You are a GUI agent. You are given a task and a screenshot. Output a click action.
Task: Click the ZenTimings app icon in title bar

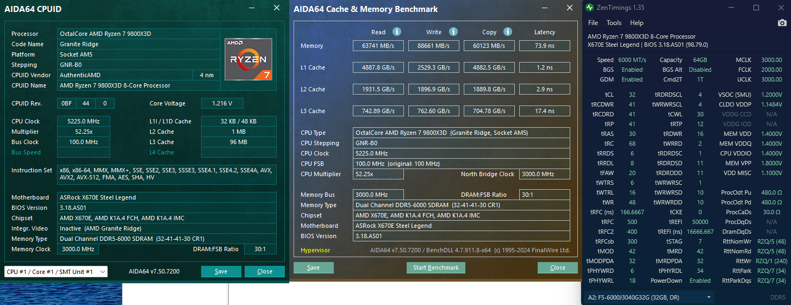click(x=590, y=8)
